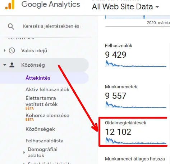170x164 pixels.
Task: Select the Közönség menu item
Action: (x=33, y=65)
